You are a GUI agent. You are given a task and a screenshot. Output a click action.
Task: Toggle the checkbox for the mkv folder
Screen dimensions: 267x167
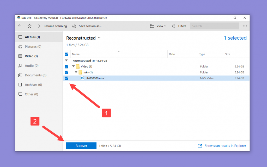point(66,72)
